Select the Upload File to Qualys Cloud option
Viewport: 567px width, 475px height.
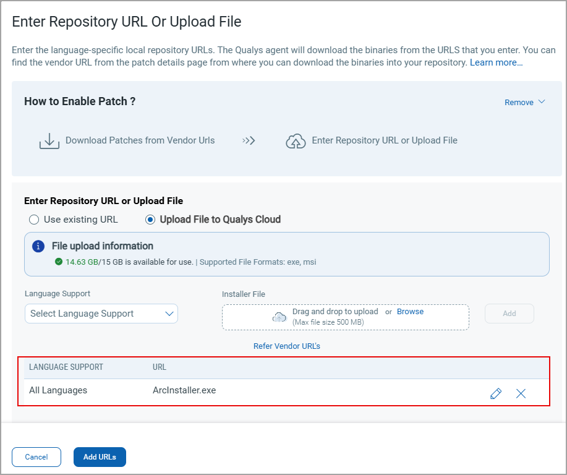click(150, 220)
